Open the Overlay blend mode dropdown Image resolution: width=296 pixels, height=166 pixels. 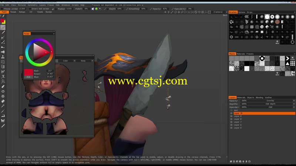(271, 101)
